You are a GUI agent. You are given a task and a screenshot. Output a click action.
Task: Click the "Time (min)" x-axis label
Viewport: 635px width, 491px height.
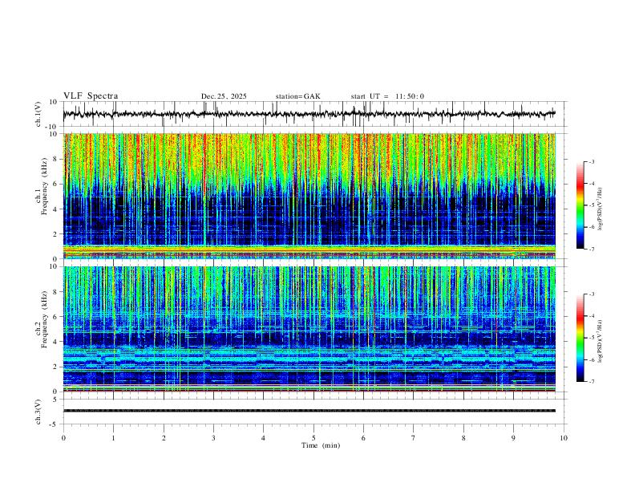[x=321, y=445]
